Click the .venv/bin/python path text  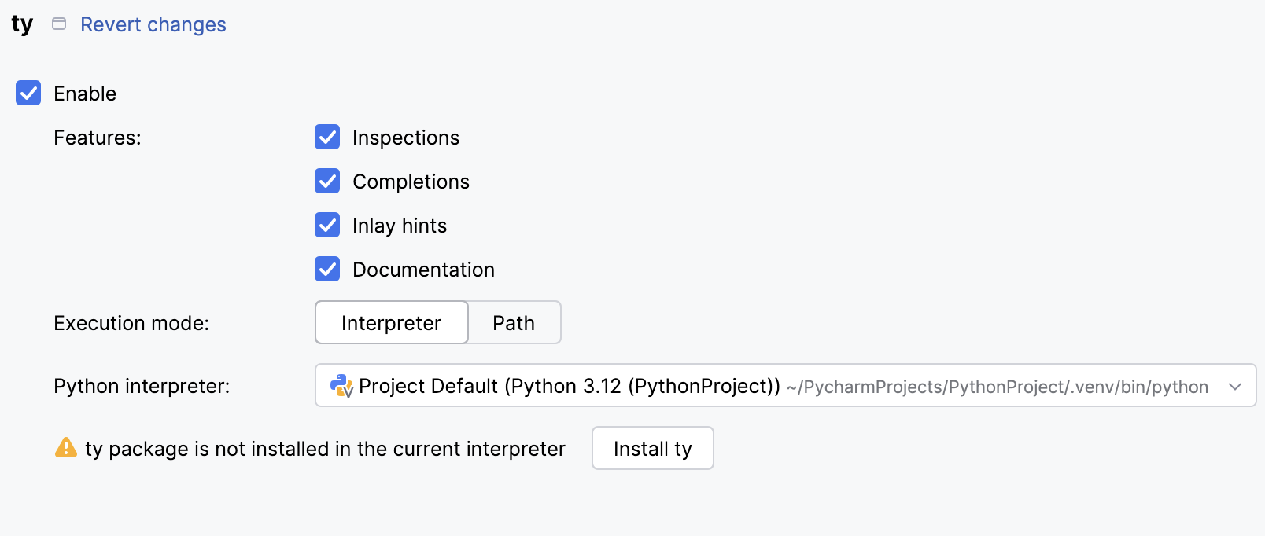pos(998,387)
